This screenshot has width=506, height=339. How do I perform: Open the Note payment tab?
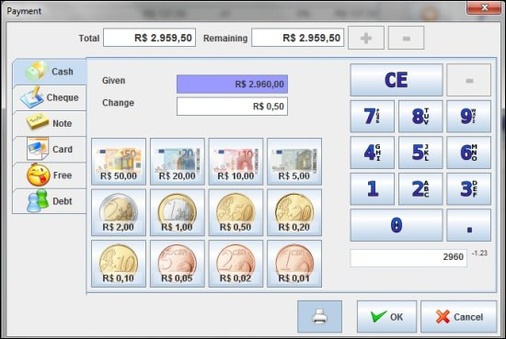(50, 123)
